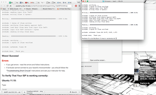Reload the page with the refresh icon
Viewport: 156px width, 95px height.
[x=8, y=6]
